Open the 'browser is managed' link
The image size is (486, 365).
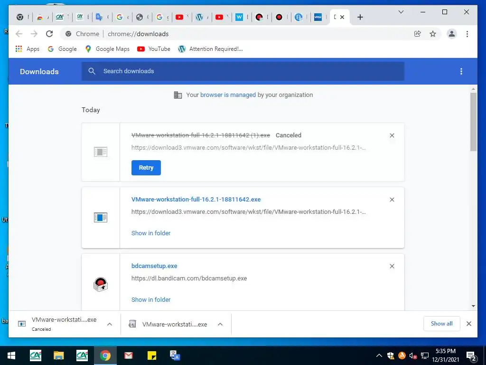(228, 95)
